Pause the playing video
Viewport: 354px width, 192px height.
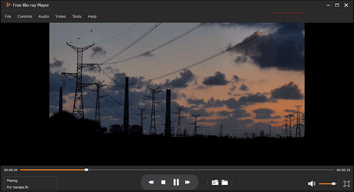pos(176,182)
